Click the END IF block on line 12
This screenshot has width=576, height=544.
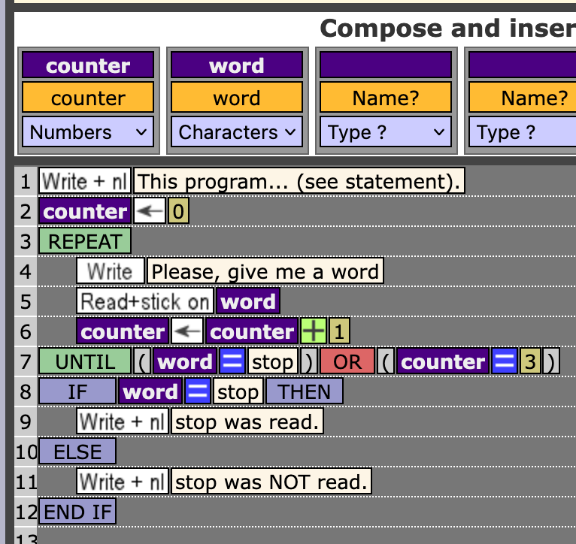77,512
